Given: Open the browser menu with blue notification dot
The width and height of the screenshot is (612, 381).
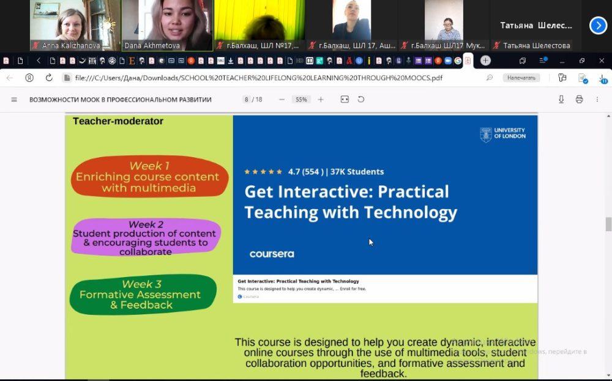Looking at the screenshot, I should click(543, 60).
